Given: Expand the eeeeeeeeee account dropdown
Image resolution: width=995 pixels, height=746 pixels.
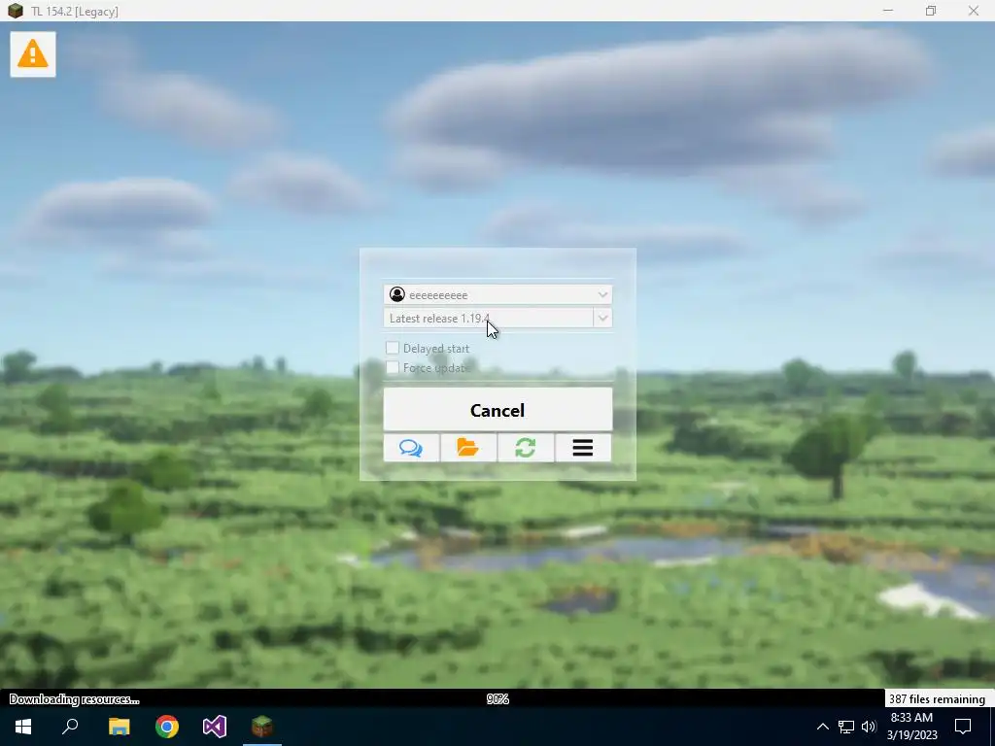Looking at the screenshot, I should click(602, 295).
